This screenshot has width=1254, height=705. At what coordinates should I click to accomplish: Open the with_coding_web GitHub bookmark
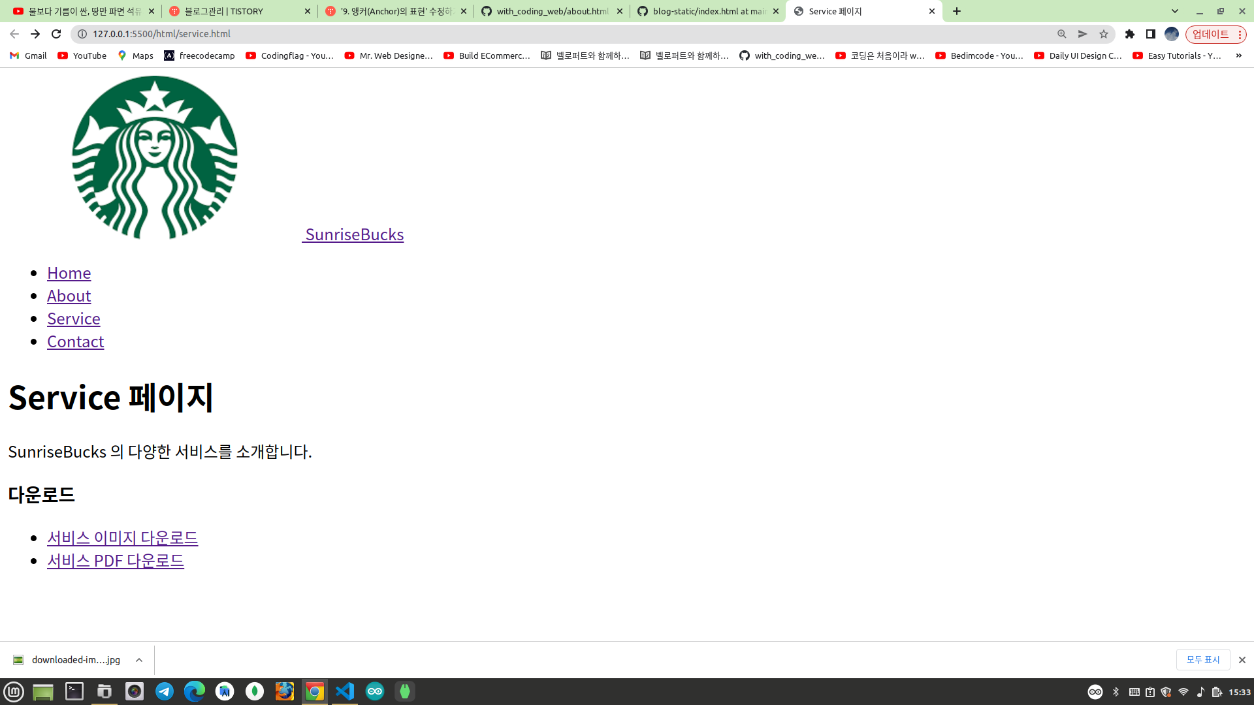pyautogui.click(x=782, y=55)
